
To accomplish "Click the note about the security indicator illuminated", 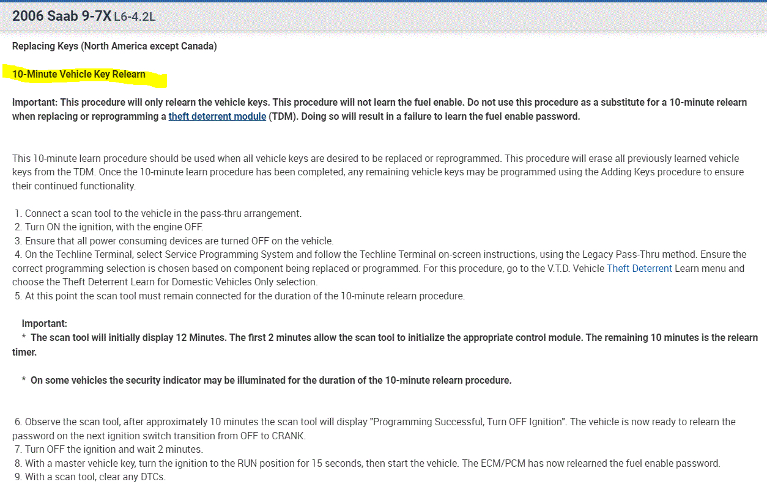I will tap(267, 380).
